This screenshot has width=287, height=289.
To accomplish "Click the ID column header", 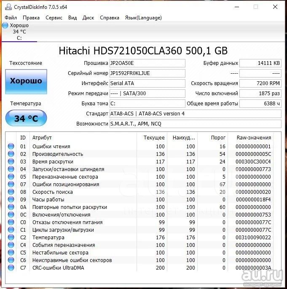I will click(23, 137).
